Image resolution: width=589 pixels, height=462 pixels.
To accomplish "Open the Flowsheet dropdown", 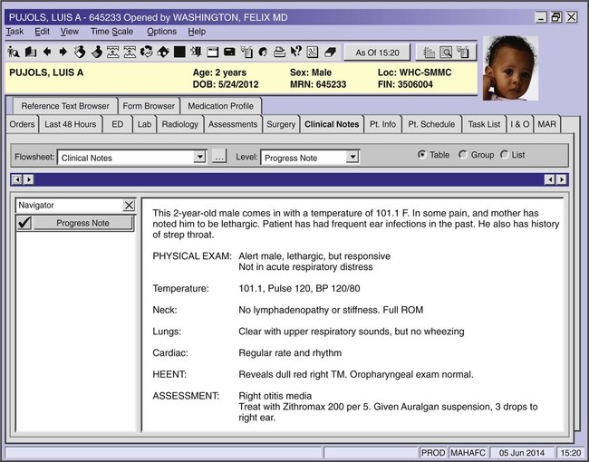I will pos(199,158).
